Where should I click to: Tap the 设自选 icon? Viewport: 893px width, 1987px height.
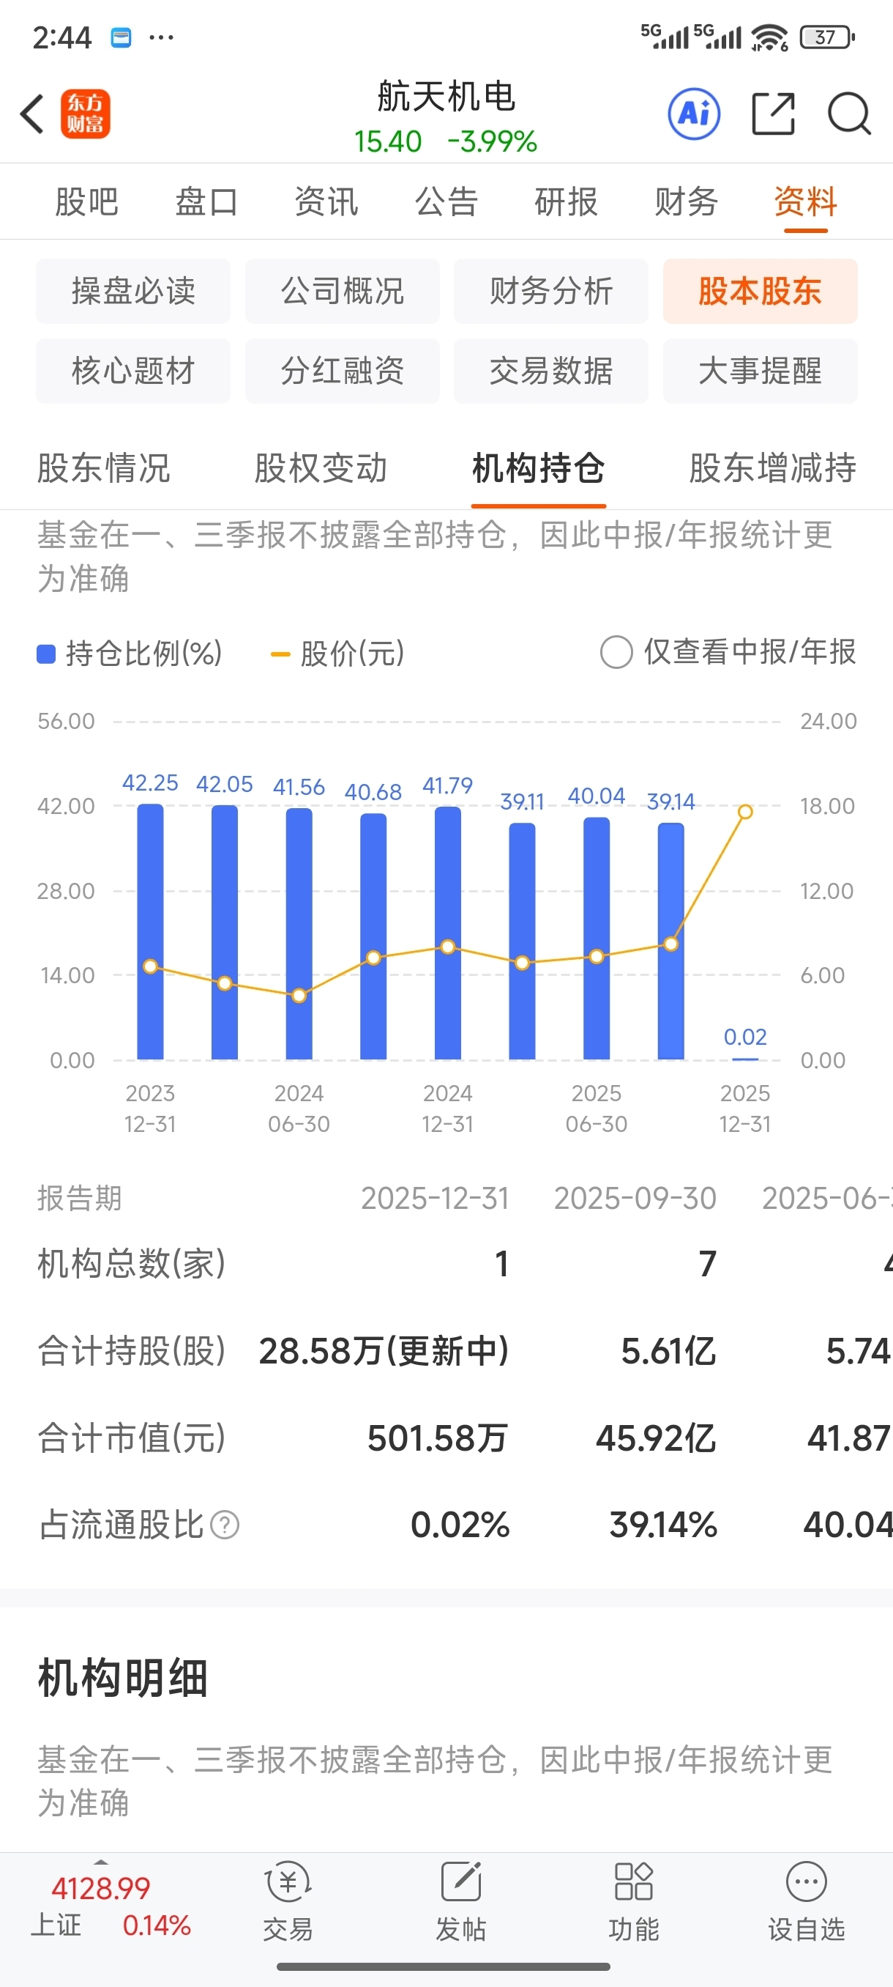pos(806,1901)
